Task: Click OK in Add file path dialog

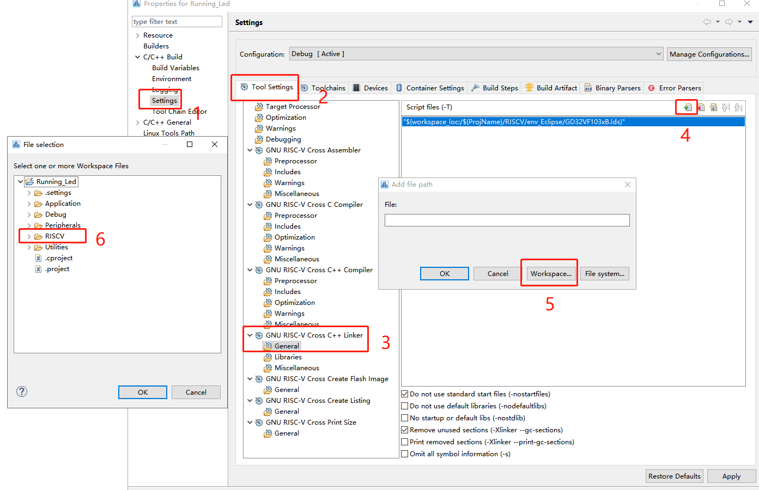Action: [445, 273]
